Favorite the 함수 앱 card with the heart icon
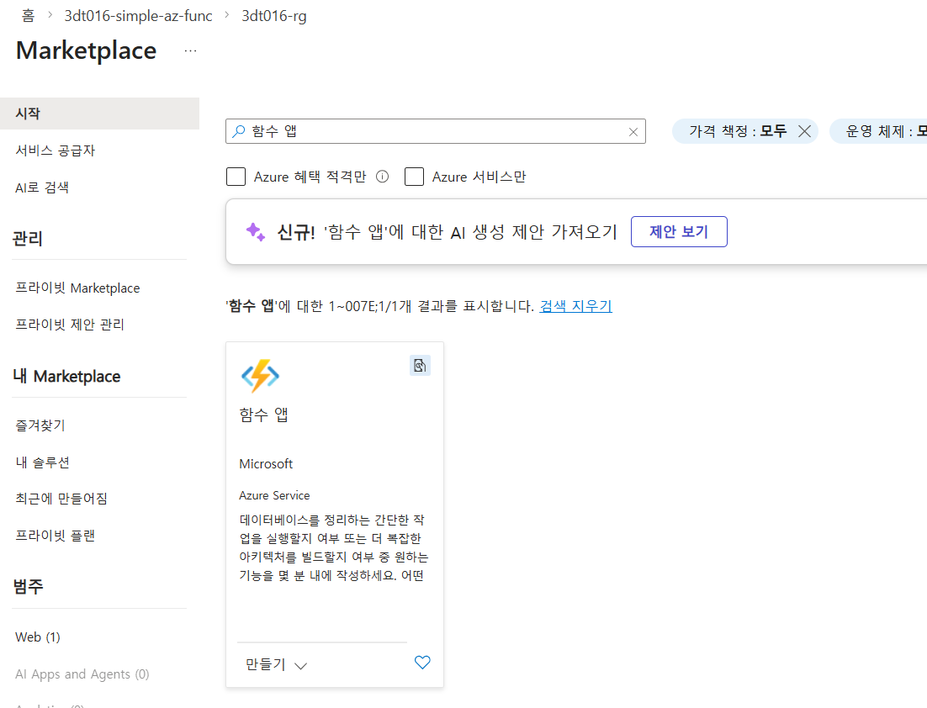Viewport: 927px width, 708px height. (422, 663)
